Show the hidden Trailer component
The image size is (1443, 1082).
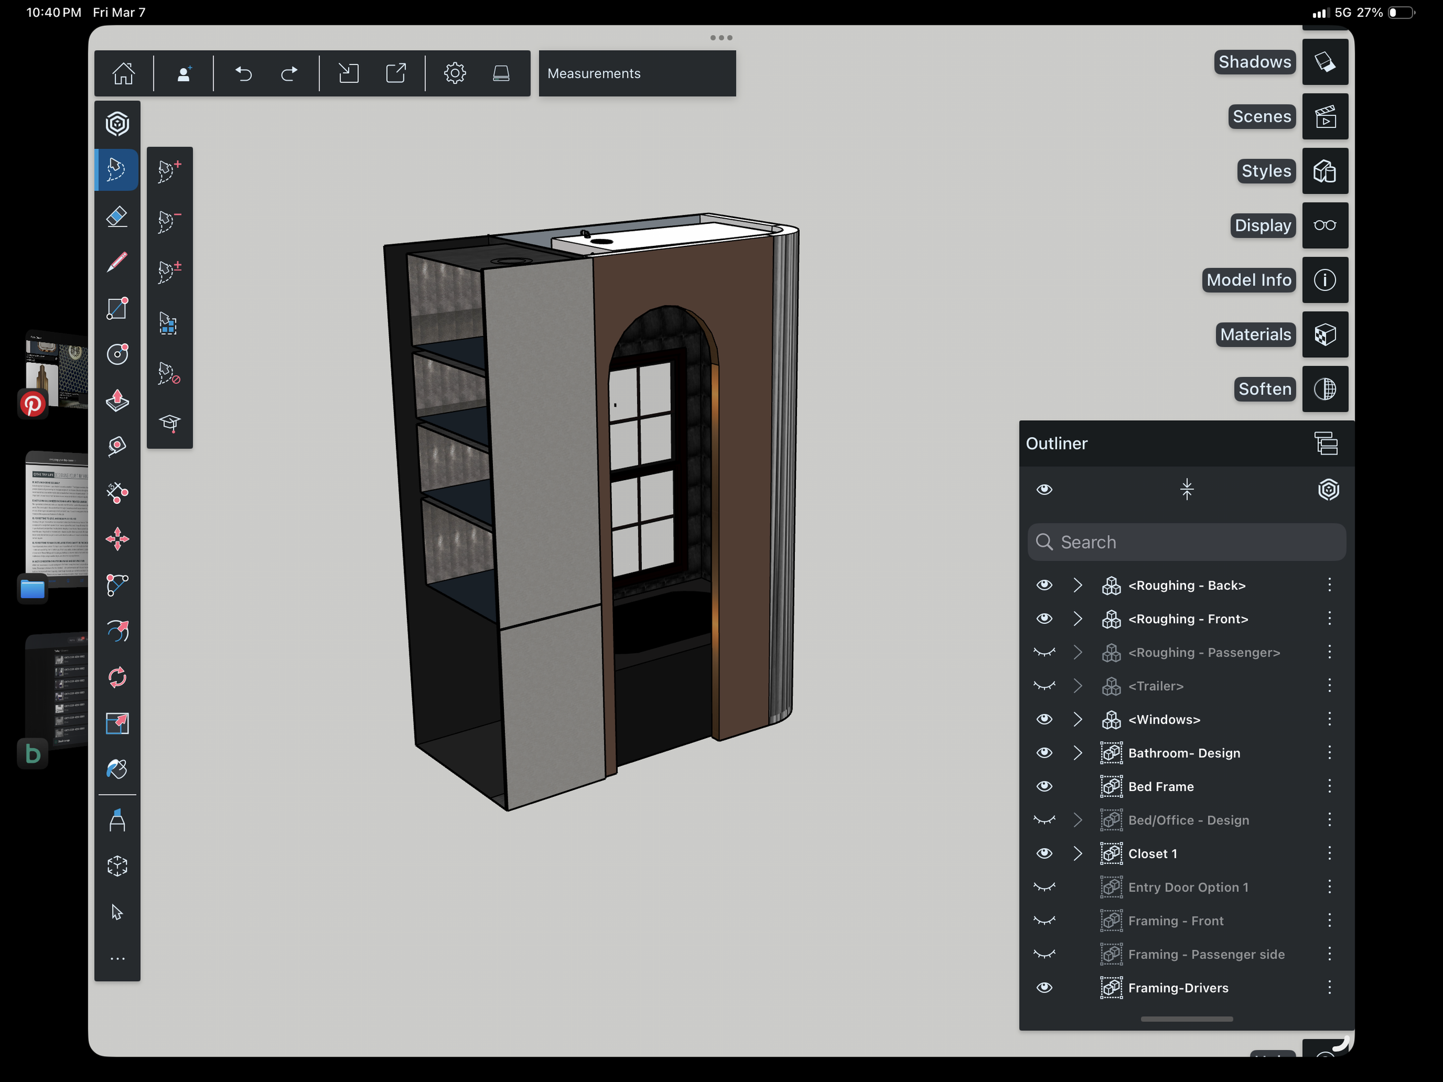(x=1044, y=686)
